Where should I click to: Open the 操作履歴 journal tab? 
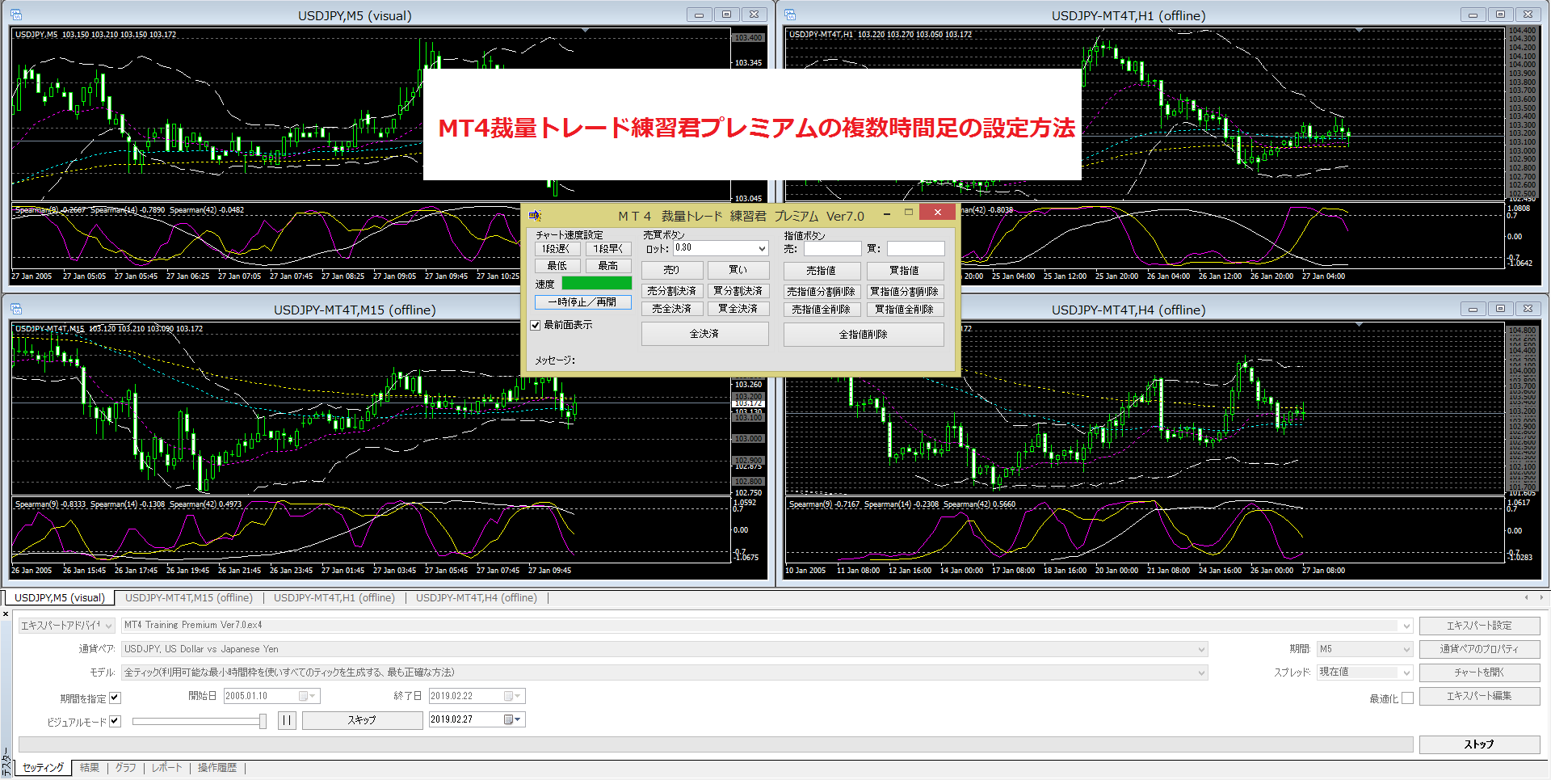pyautogui.click(x=217, y=768)
